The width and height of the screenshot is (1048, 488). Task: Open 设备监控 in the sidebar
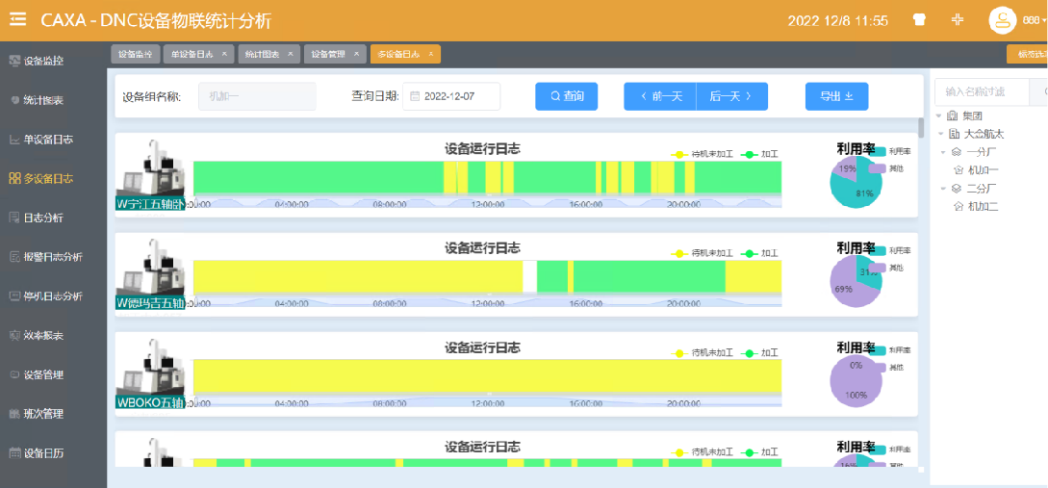coord(44,61)
